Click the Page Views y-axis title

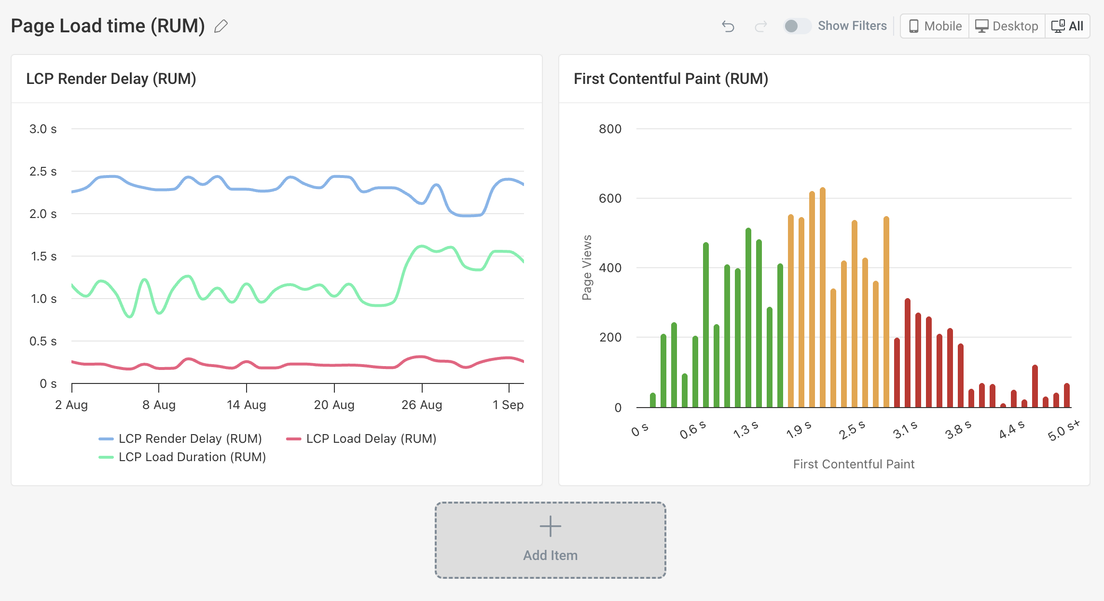587,268
